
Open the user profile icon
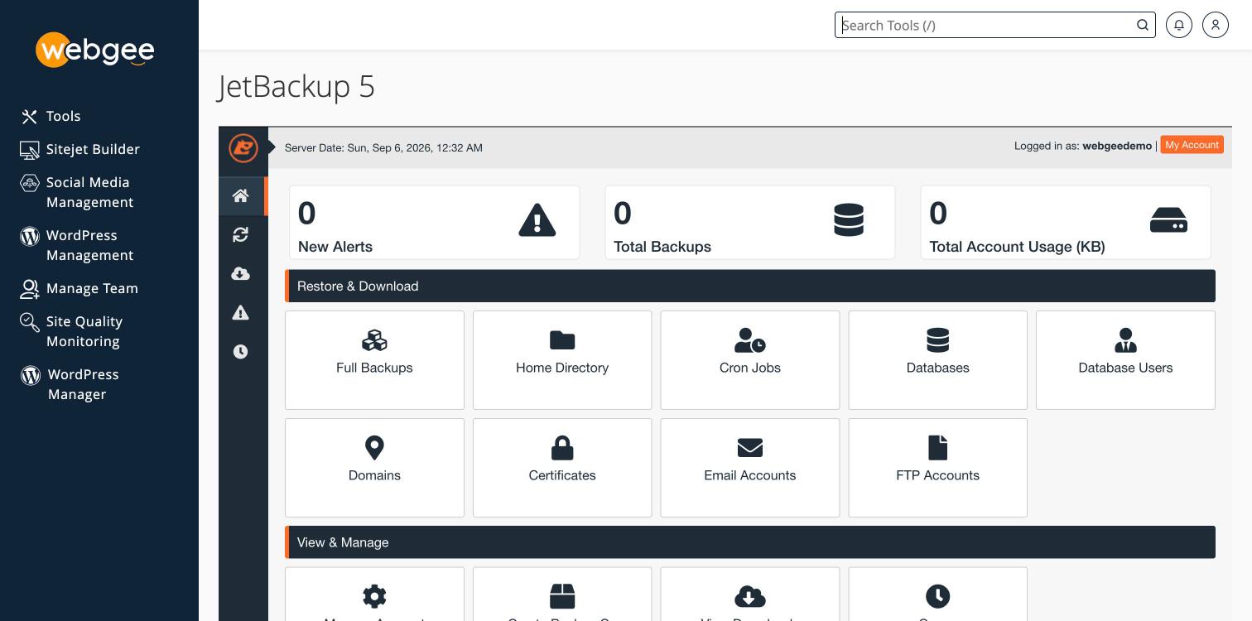(x=1215, y=25)
